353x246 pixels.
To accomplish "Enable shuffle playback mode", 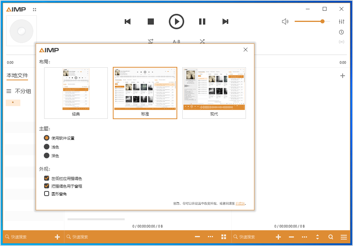I will tap(202, 42).
